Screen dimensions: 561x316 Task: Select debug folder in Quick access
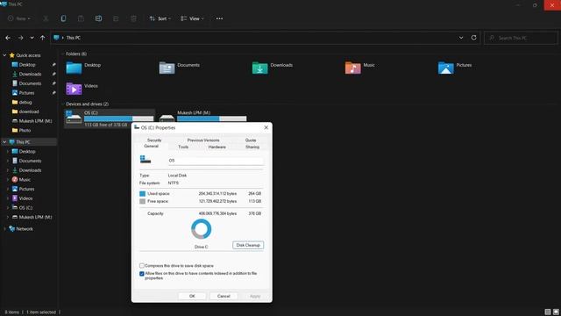[25, 102]
